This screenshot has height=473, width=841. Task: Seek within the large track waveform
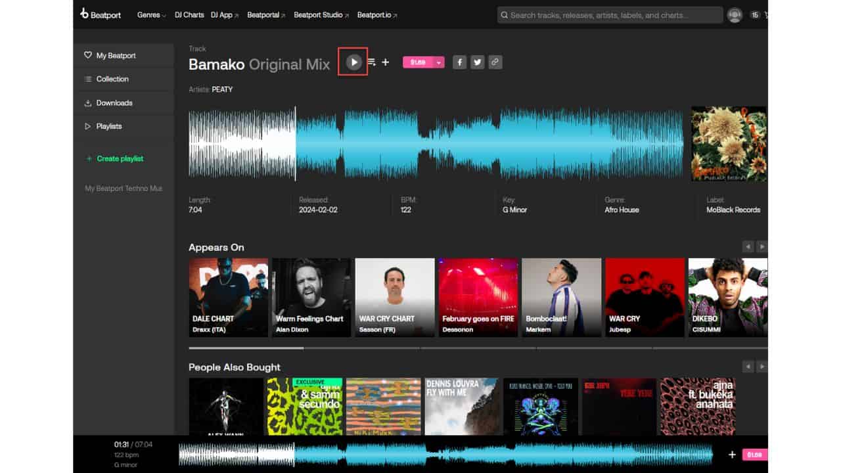coord(436,143)
